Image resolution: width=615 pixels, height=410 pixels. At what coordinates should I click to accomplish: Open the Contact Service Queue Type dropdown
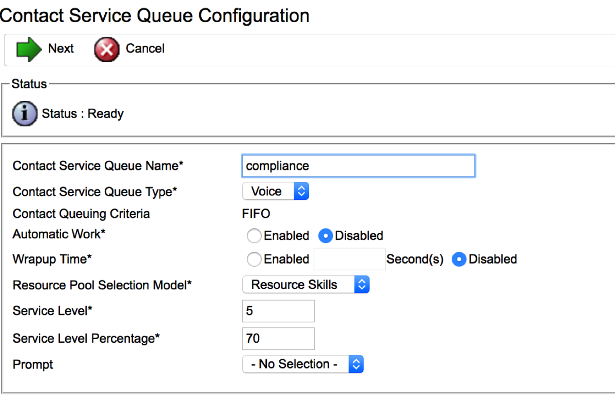(275, 192)
